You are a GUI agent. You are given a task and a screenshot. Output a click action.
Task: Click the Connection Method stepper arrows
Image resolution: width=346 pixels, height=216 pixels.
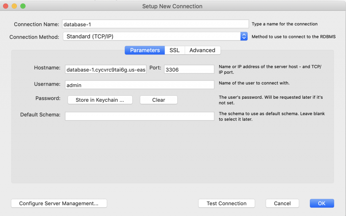click(x=244, y=36)
